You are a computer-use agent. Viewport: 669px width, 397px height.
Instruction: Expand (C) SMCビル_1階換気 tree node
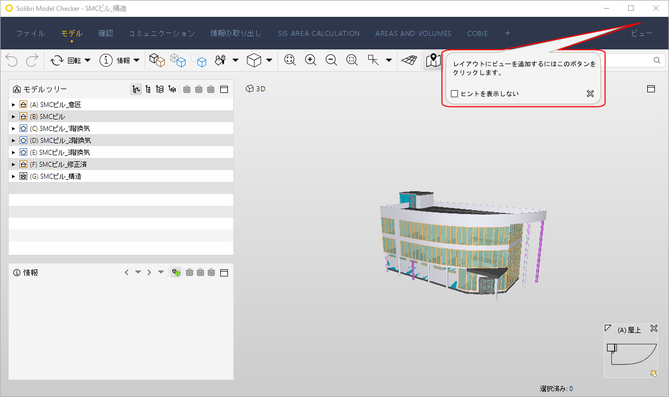(14, 128)
